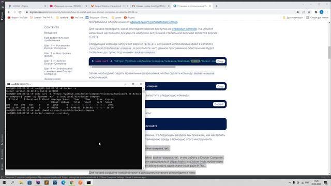This screenshot has height=186, width=331.
Task: Click the translate page icon in address bar
Action: point(298,12)
